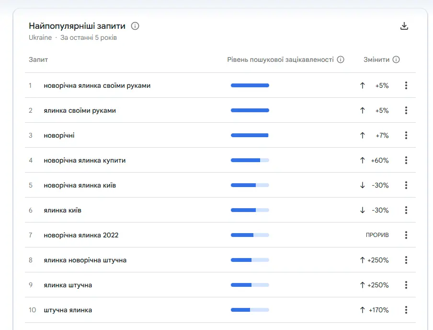
Task: Open three-dot menu for новорічна ялинка 2022 row
Action: point(406,235)
